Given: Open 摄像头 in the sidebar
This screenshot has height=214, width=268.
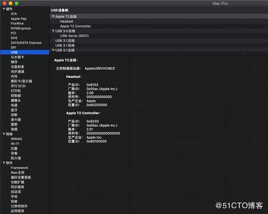Looking at the screenshot, I should click(x=16, y=100).
